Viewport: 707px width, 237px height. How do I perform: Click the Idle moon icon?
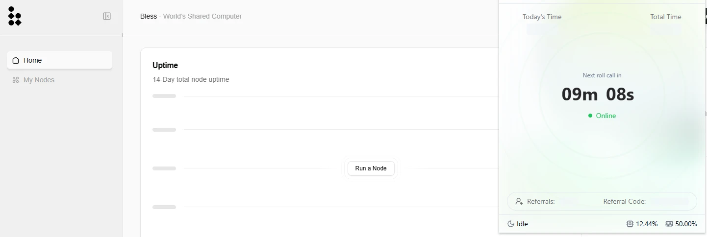(x=511, y=224)
